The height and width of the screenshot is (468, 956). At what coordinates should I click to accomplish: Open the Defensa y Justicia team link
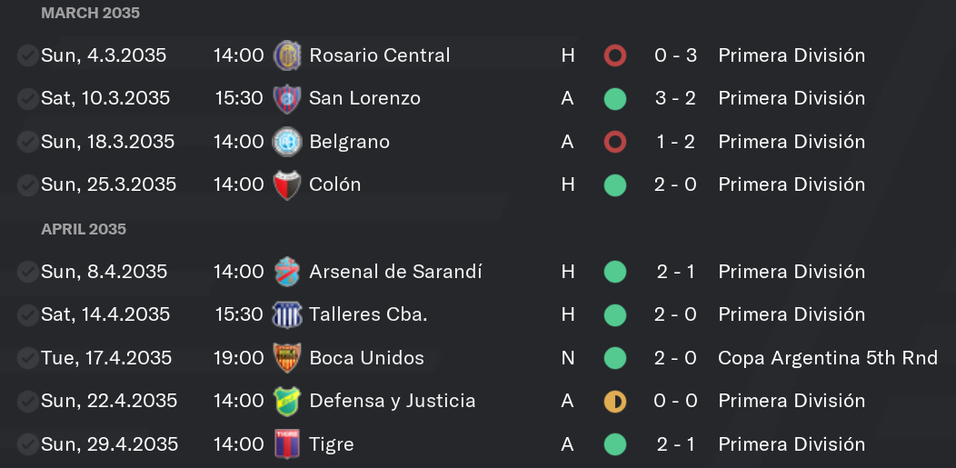click(392, 401)
